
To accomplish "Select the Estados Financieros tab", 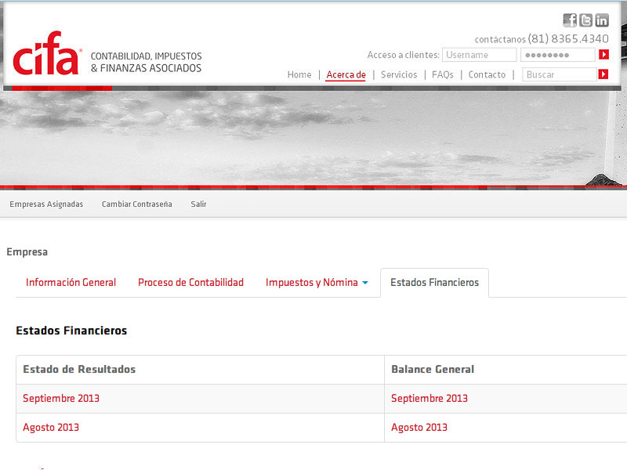I will point(434,283).
